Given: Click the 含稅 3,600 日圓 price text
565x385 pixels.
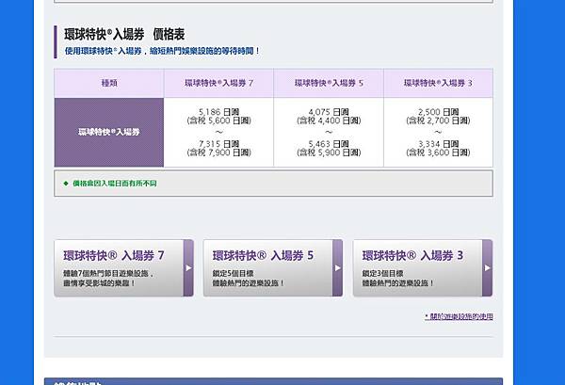Looking at the screenshot, I should coord(438,152).
